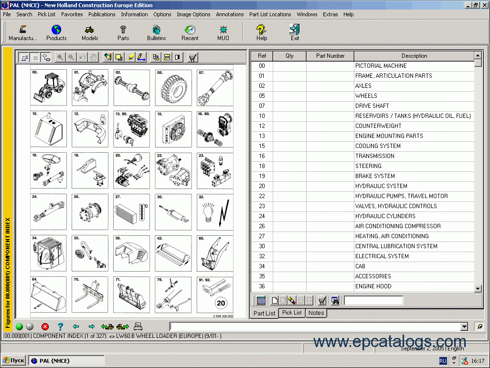Click the pencil with blue arrow tool
The image size is (490, 368).
click(x=141, y=57)
